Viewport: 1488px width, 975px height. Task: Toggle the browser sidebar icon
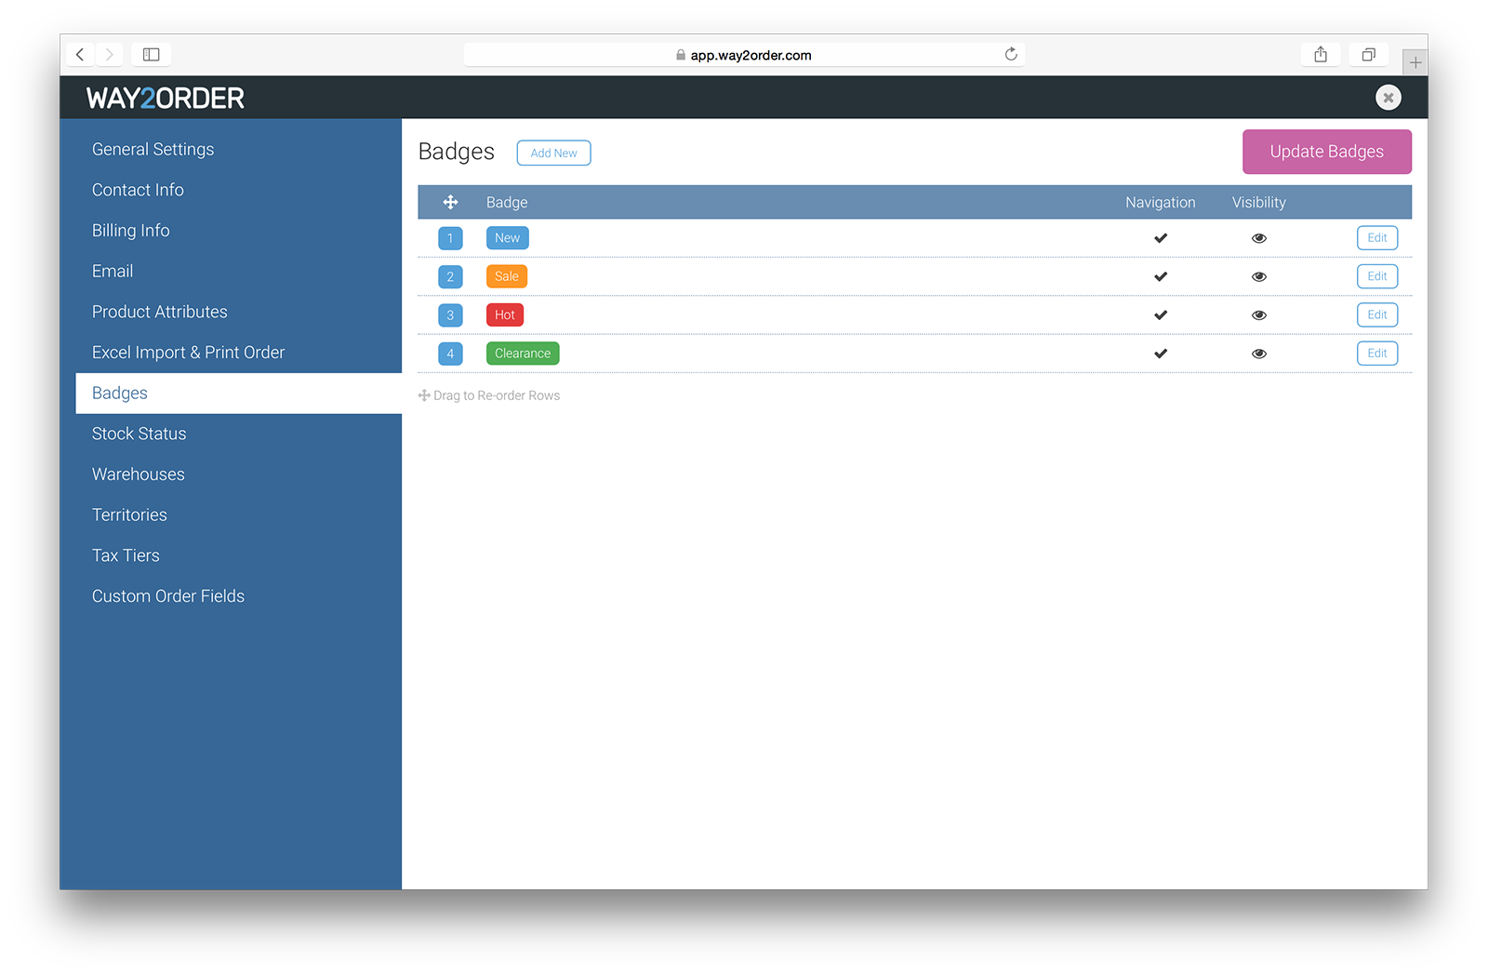click(151, 55)
